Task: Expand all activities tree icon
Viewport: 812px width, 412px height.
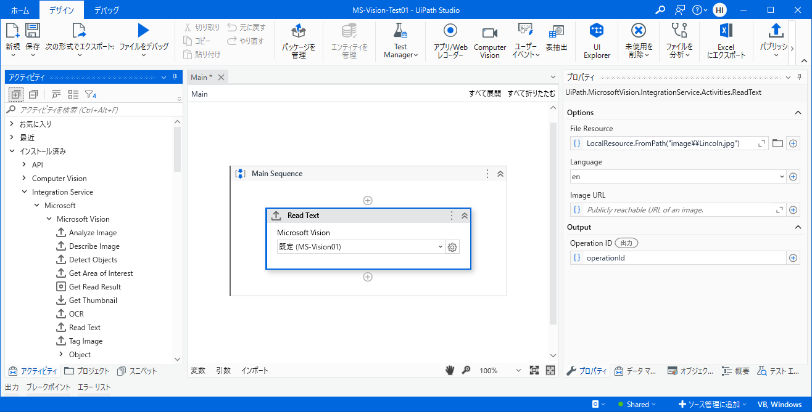Action: 15,94
